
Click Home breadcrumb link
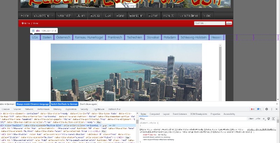pos(27,23)
